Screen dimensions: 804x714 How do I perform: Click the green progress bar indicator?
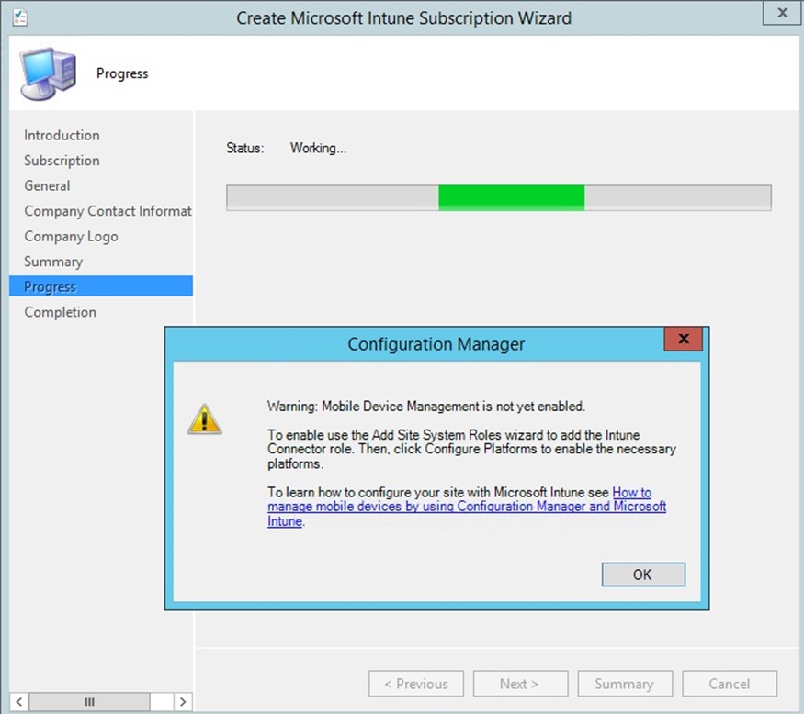tap(511, 197)
